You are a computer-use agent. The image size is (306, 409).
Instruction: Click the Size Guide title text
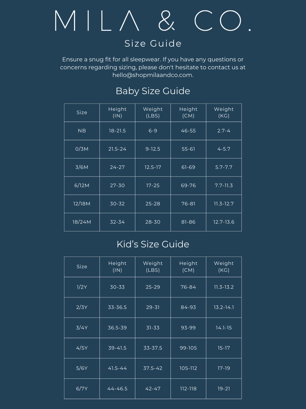(153, 44)
